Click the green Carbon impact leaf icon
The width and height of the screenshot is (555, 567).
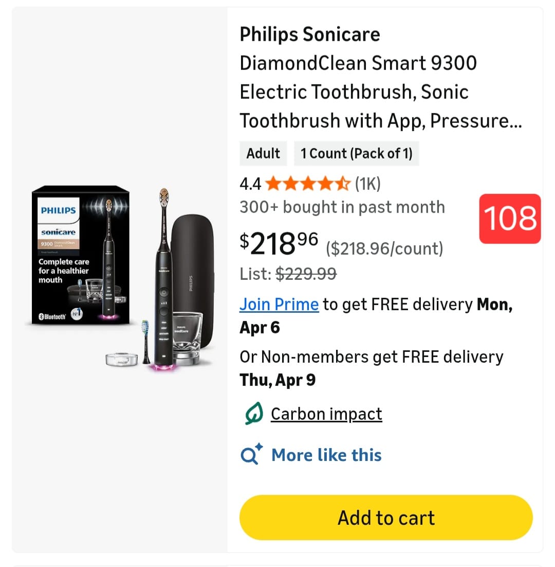253,414
